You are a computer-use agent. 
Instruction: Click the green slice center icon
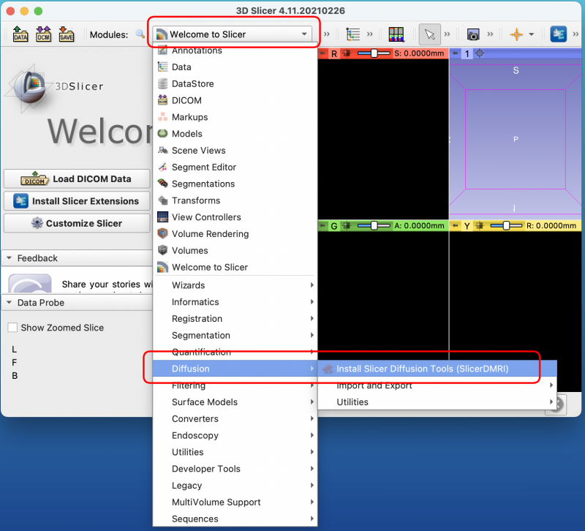347,226
